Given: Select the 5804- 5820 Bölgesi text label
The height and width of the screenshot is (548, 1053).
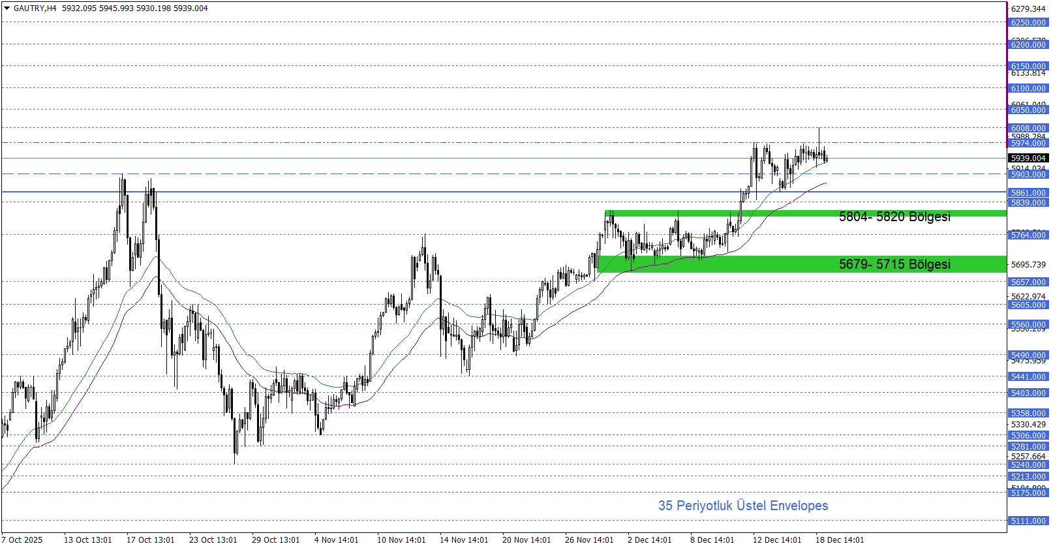Looking at the screenshot, I should point(894,217).
